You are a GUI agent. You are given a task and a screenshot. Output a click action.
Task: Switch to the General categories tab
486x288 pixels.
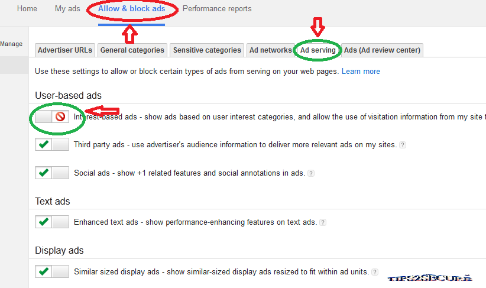[x=132, y=50]
